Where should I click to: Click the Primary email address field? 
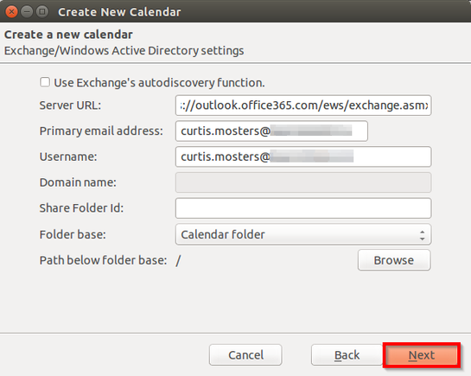[x=271, y=131]
